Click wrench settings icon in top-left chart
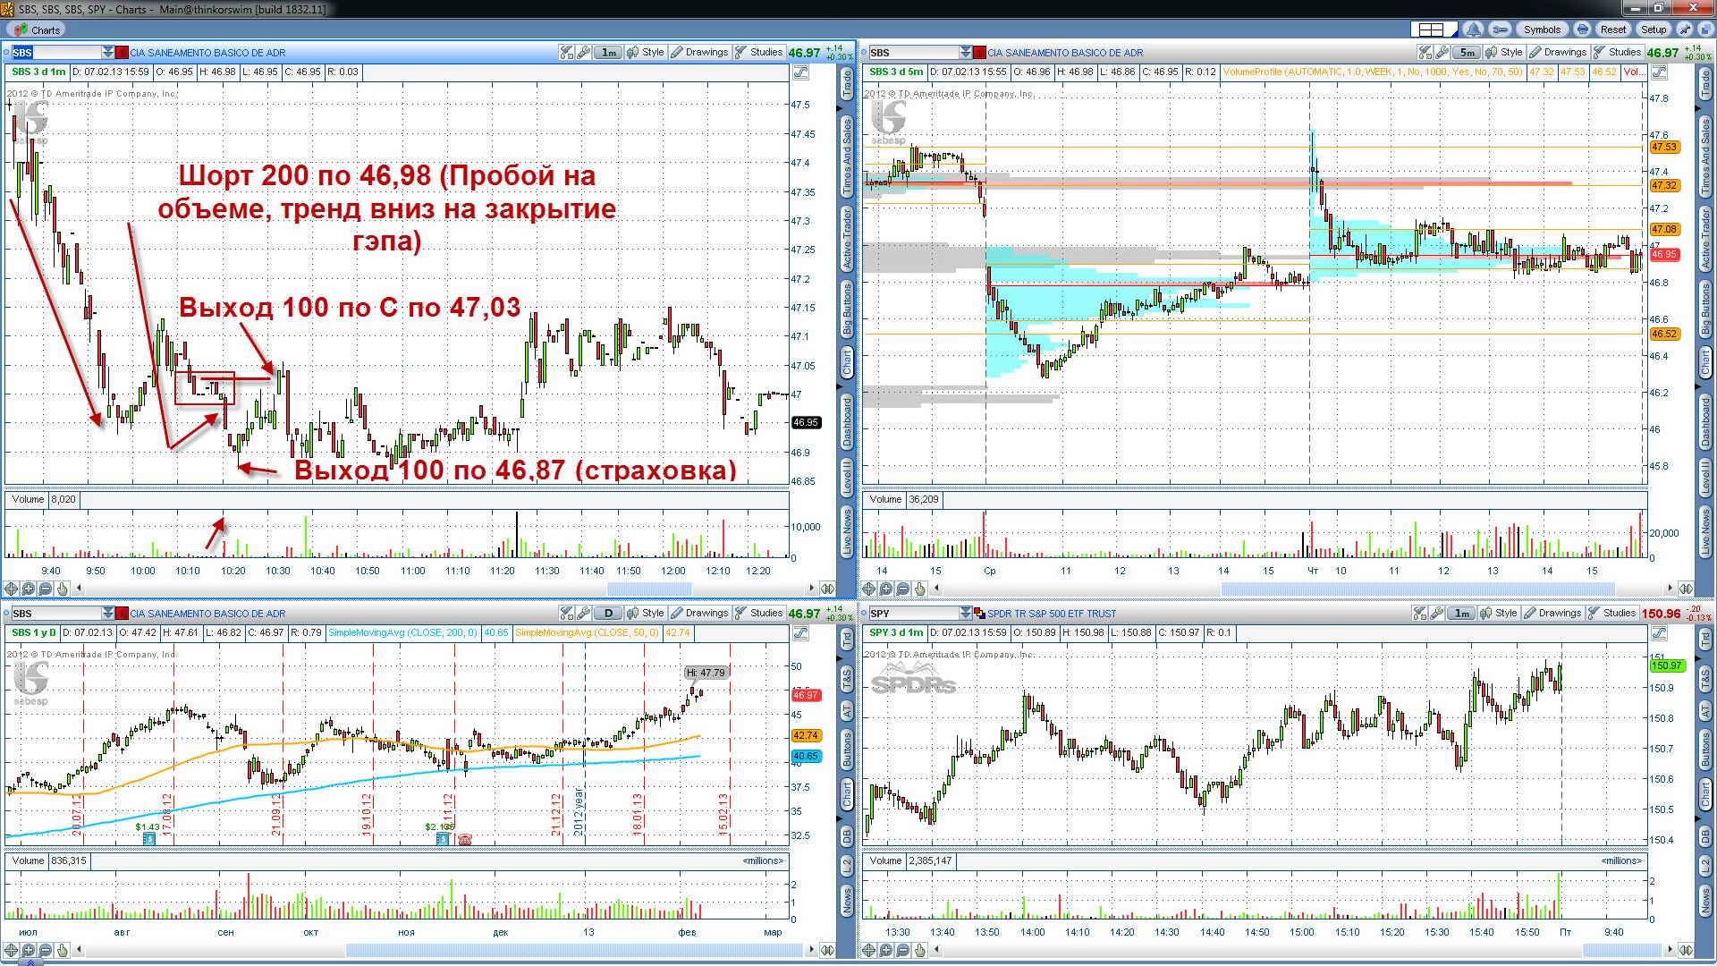Viewport: 1717px width, 966px height. pos(584,53)
